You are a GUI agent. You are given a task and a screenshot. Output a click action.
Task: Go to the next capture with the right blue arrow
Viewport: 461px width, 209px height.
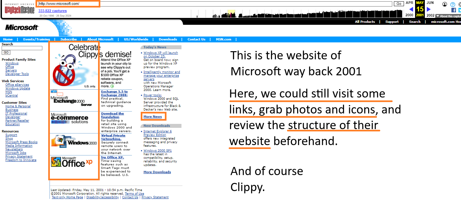click(x=429, y=9)
